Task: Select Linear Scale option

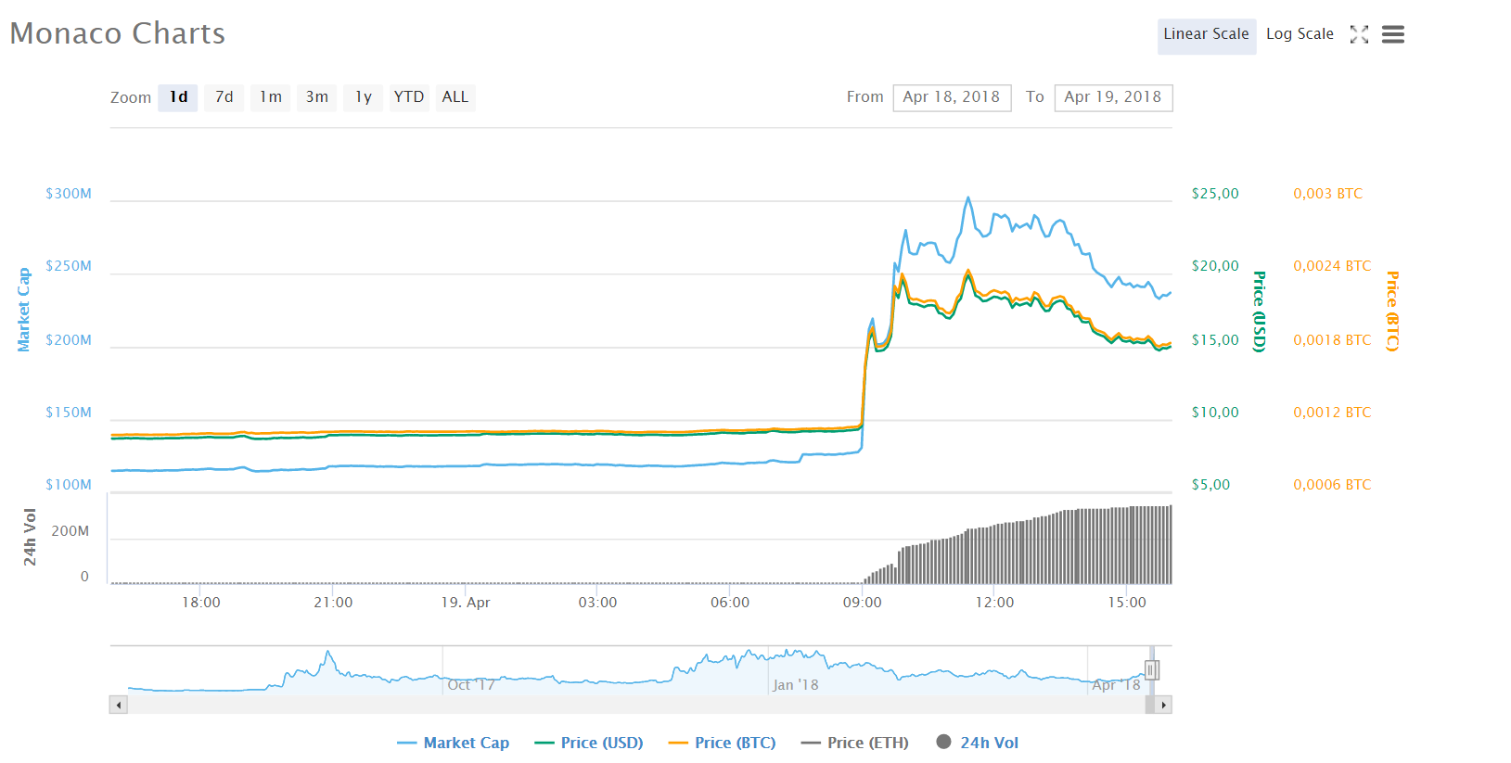Action: click(x=1207, y=35)
